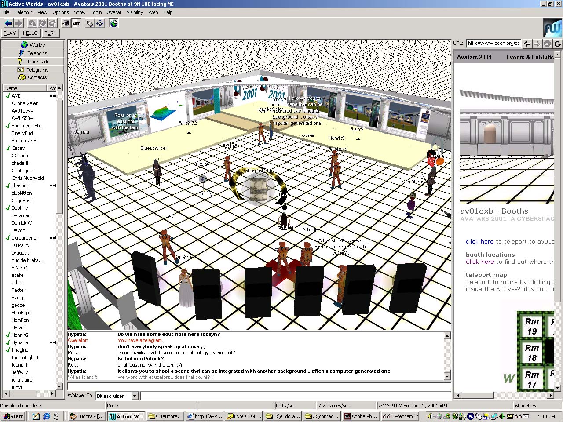Image resolution: width=563 pixels, height=422 pixels.
Task: Expand the Teleports panel tab
Action: pyautogui.click(x=33, y=53)
